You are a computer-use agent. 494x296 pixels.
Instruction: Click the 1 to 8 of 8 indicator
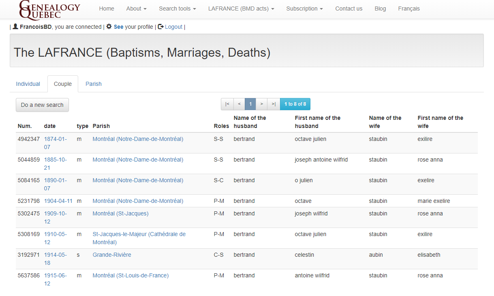[x=295, y=104]
